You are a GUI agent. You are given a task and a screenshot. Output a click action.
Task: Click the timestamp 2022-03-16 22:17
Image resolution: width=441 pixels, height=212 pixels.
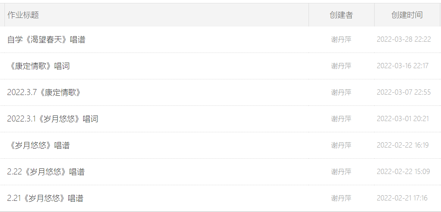pyautogui.click(x=403, y=66)
